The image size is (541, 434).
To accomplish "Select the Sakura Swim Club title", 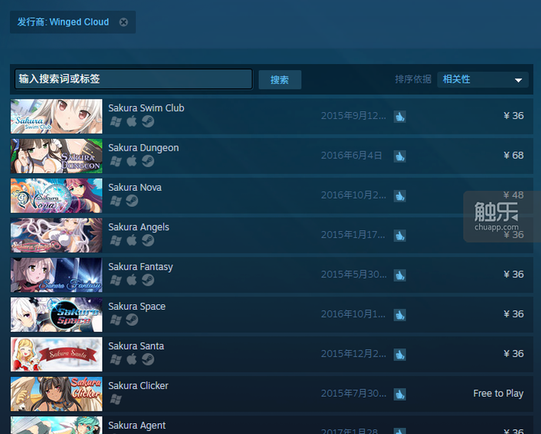I will pyautogui.click(x=146, y=108).
